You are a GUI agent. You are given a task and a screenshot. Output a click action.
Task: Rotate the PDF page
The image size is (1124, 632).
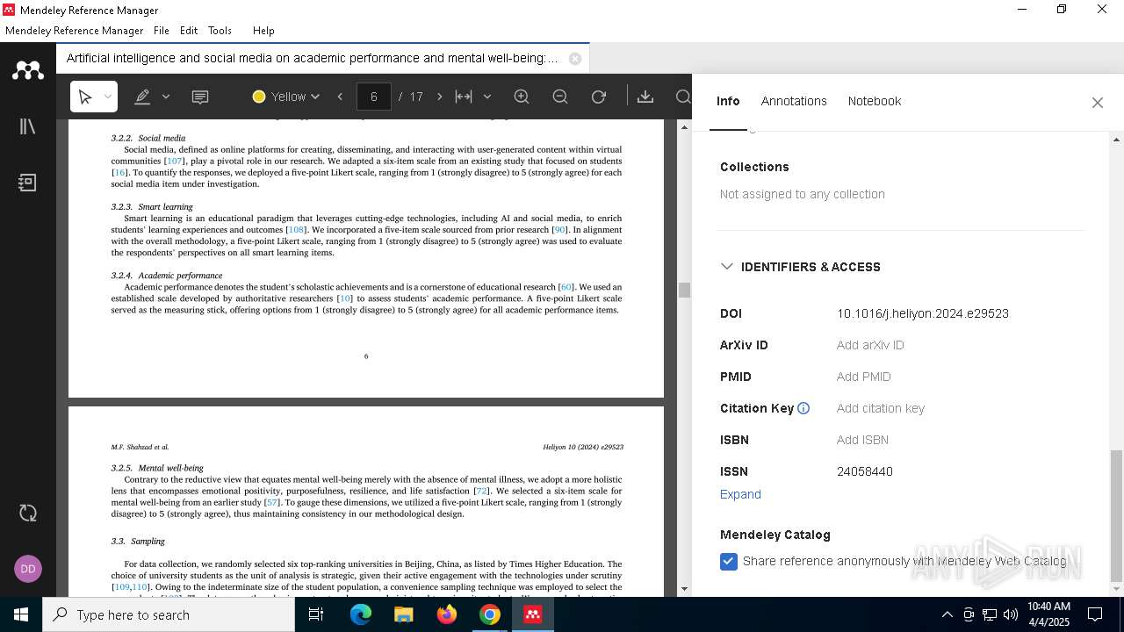pyautogui.click(x=599, y=97)
